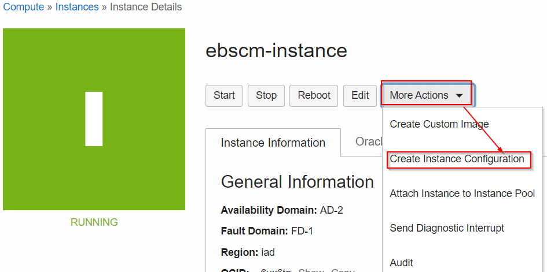The width and height of the screenshot is (547, 272).
Task: Select Attach Instance to Instance Pool
Action: 462,193
